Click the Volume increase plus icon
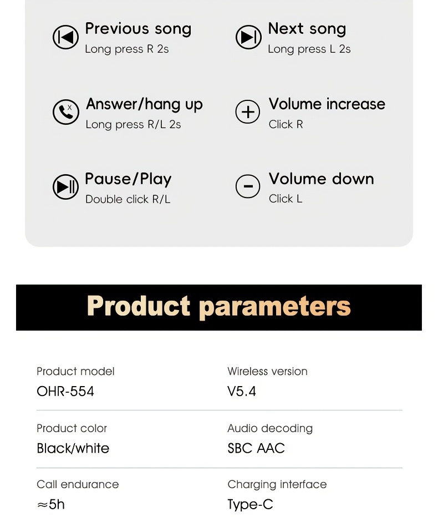 248,112
